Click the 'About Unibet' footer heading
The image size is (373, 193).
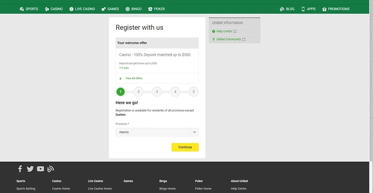pyautogui.click(x=239, y=181)
